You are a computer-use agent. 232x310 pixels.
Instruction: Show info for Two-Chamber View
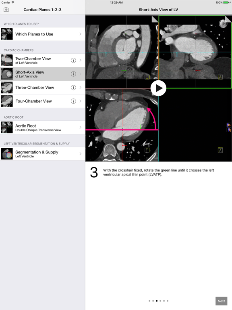click(x=73, y=60)
